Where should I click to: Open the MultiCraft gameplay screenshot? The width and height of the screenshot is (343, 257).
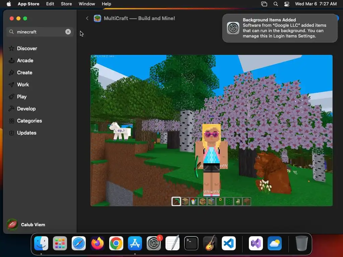point(211,130)
